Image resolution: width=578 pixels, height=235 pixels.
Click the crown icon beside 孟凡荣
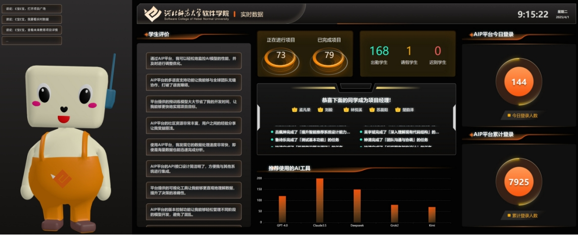(294, 109)
